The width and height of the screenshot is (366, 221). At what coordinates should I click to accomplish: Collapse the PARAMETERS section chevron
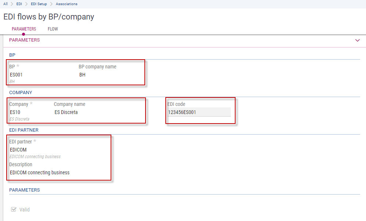tap(357, 40)
